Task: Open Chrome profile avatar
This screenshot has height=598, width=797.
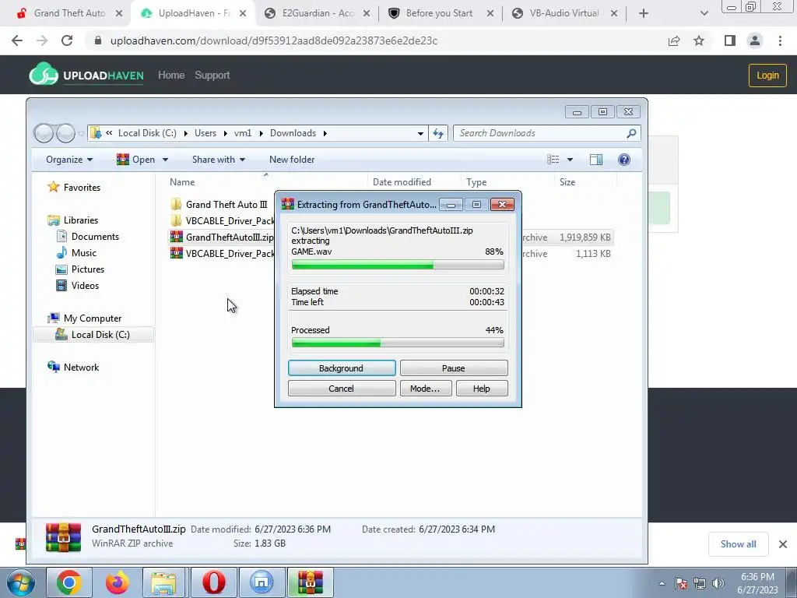Action: pos(755,40)
